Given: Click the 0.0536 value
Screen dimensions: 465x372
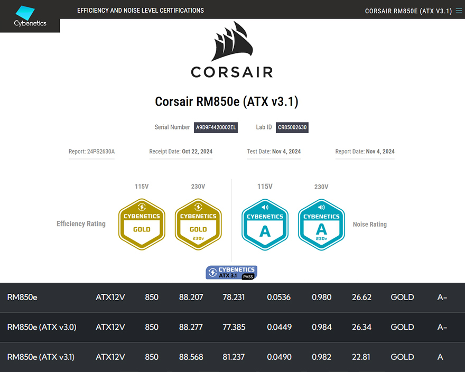Looking at the screenshot, I should [x=279, y=297].
